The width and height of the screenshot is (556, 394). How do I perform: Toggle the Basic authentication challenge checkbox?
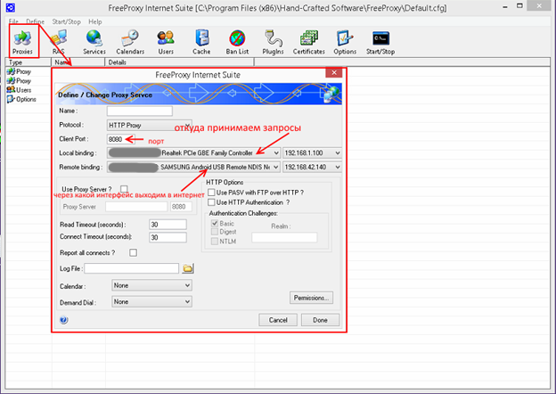click(x=215, y=223)
